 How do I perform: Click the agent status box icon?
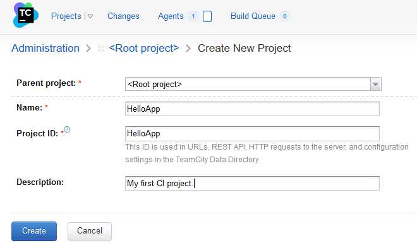pyautogui.click(x=207, y=16)
